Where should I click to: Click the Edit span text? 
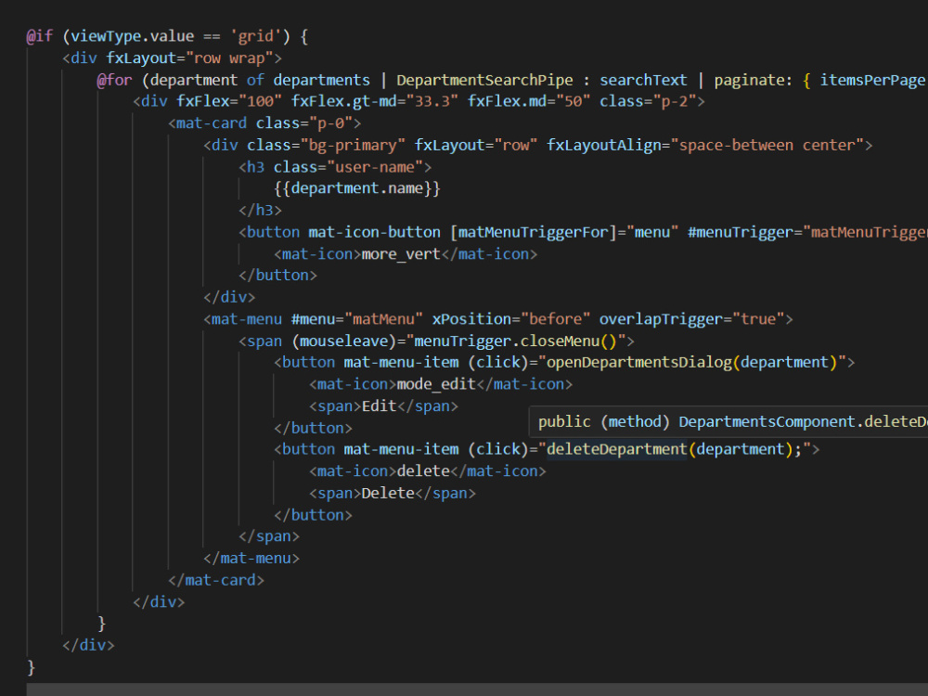[x=380, y=406]
